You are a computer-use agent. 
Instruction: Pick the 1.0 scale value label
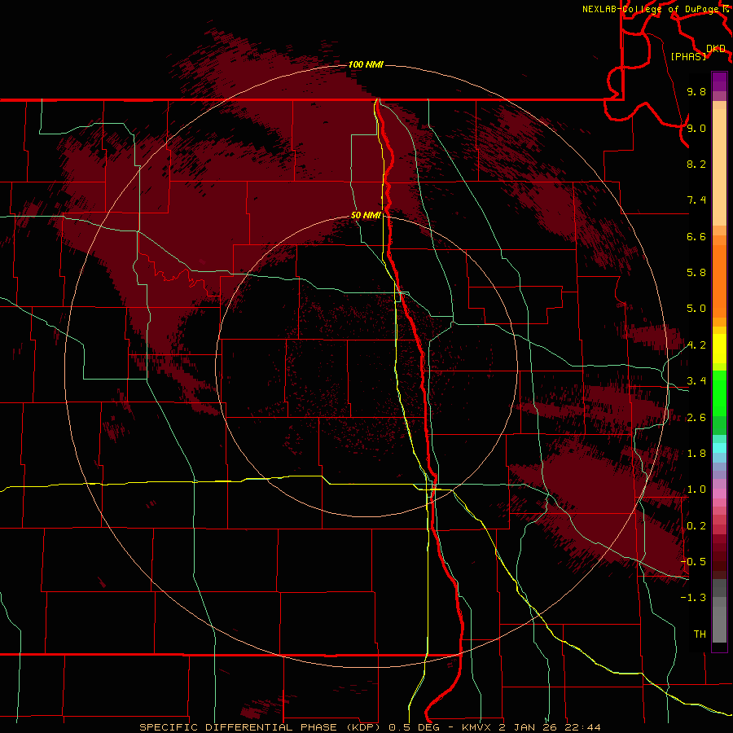click(696, 489)
